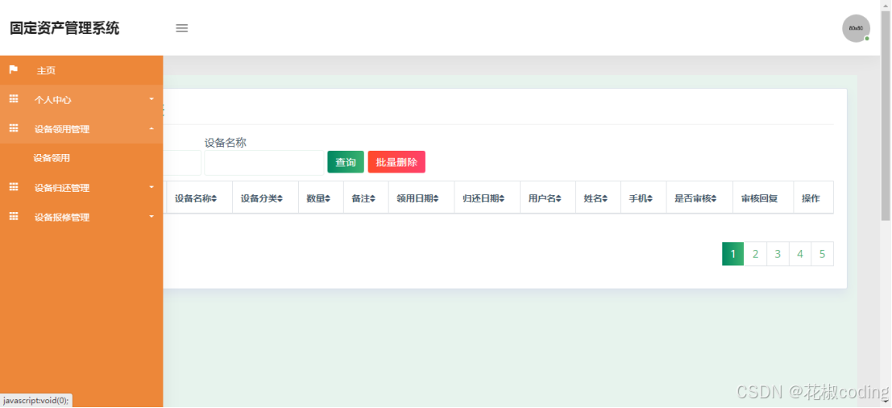Sort by 手机 column arrows
Image resolution: width=892 pixels, height=408 pixels.
click(x=649, y=198)
